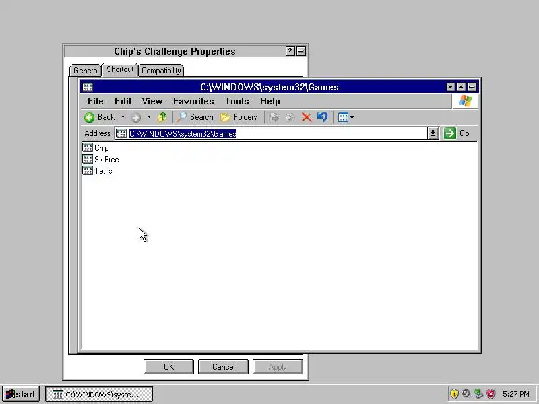Open the Help menu
The image size is (539, 404).
270,102
